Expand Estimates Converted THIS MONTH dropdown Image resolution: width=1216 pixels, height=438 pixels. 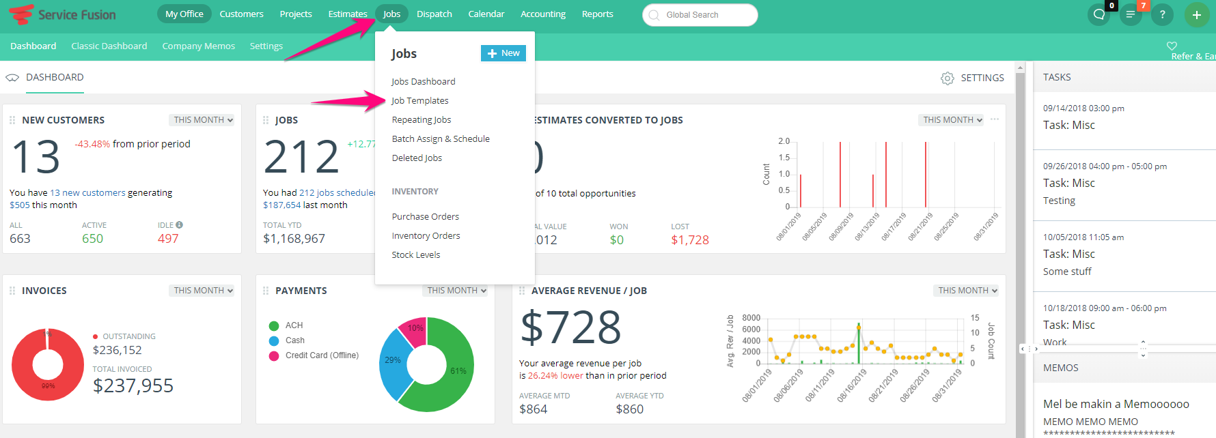[951, 120]
